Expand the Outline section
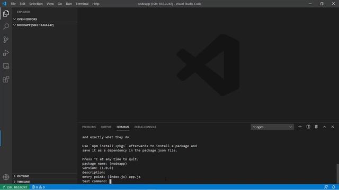 pos(44,176)
